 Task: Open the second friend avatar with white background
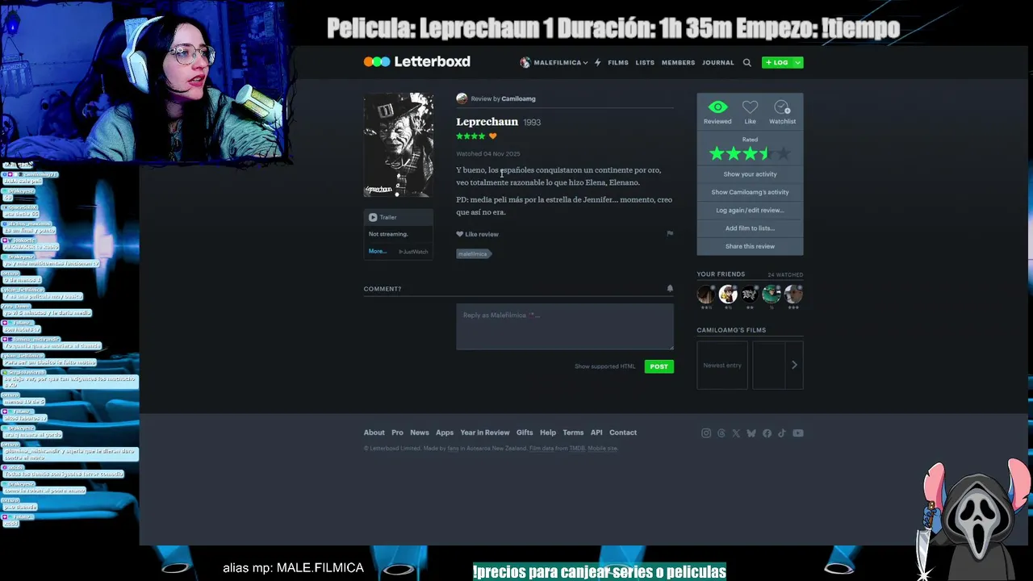(728, 294)
